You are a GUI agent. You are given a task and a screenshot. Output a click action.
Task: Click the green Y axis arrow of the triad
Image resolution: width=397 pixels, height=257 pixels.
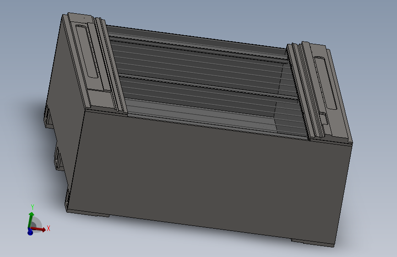(31, 220)
